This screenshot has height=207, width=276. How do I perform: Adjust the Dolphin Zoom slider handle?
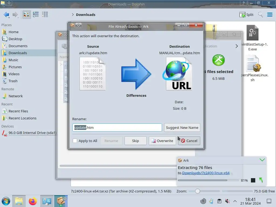pos(198,191)
